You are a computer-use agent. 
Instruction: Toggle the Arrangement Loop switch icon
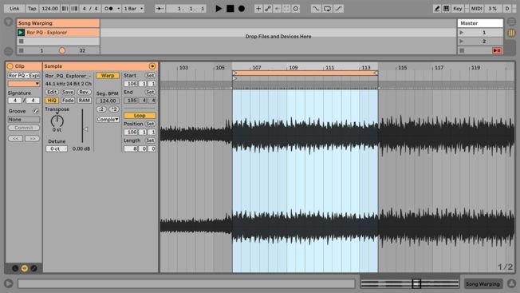tap(327, 9)
